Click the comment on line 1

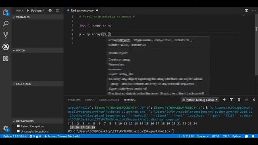[x=107, y=17]
